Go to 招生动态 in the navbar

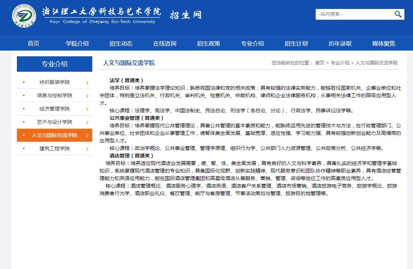click(x=121, y=43)
